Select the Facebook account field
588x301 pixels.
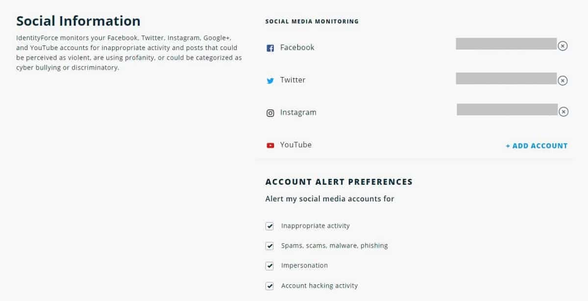pos(506,44)
